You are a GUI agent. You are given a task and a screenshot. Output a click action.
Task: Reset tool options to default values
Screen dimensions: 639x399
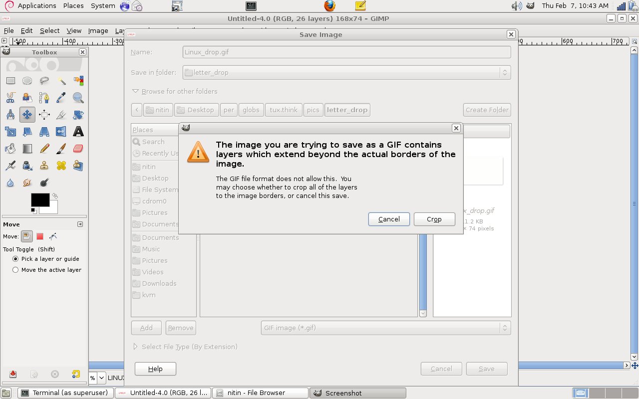(x=76, y=374)
